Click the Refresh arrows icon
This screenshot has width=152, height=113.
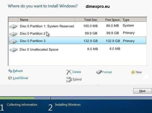click(x=10, y=71)
